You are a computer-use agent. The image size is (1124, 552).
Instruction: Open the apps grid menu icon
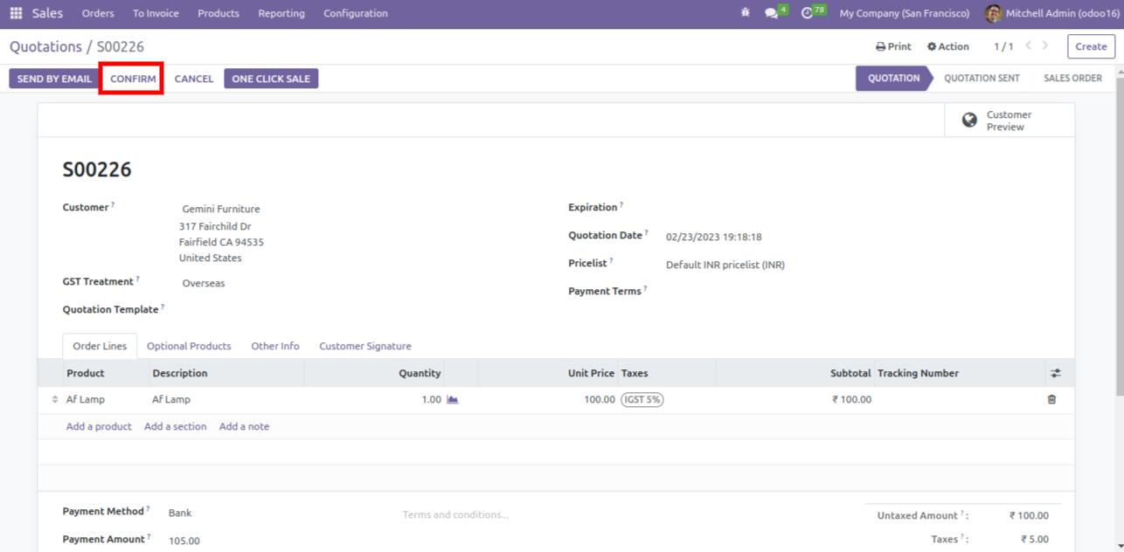(16, 13)
